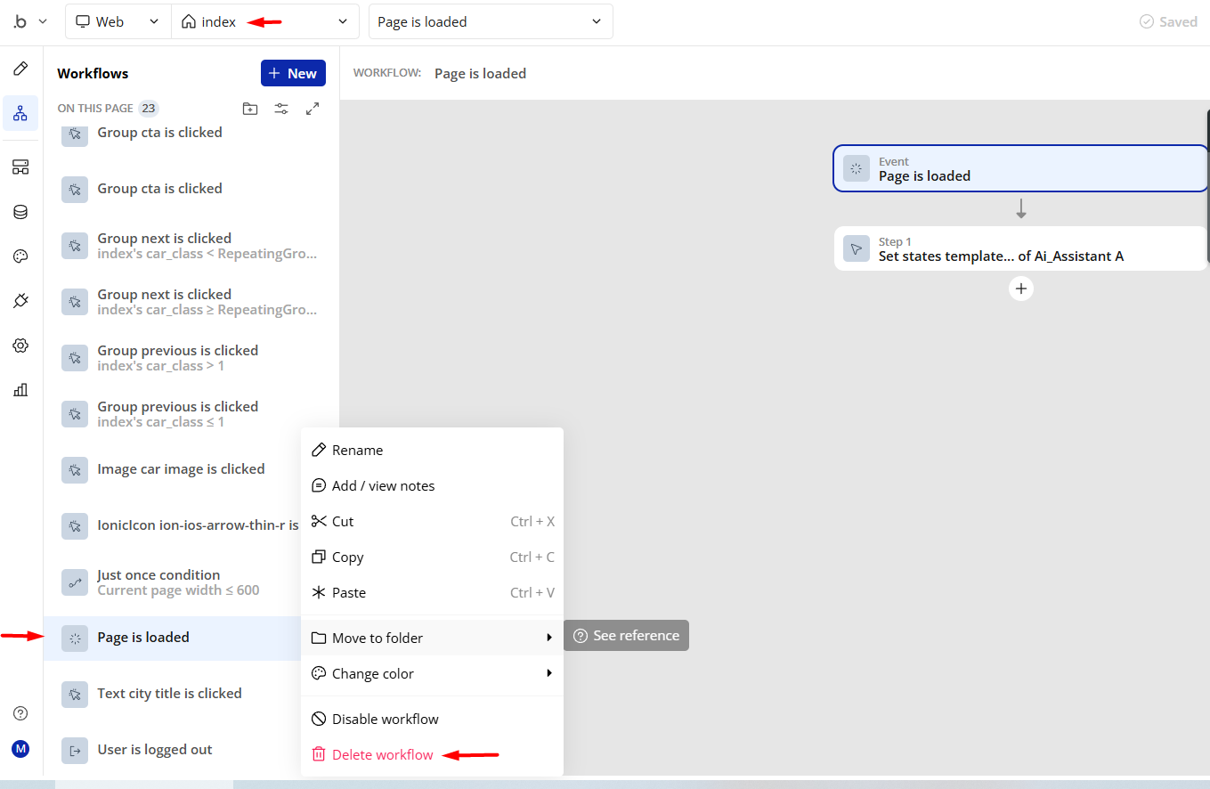Open the Settings gear icon in sidebar

pos(20,346)
